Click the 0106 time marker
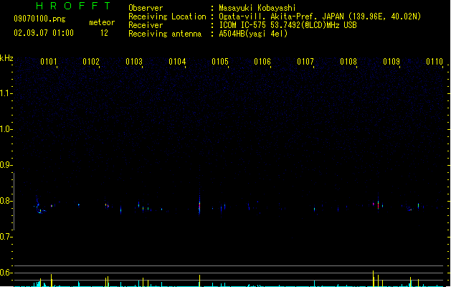451x287 pixels. coord(262,62)
